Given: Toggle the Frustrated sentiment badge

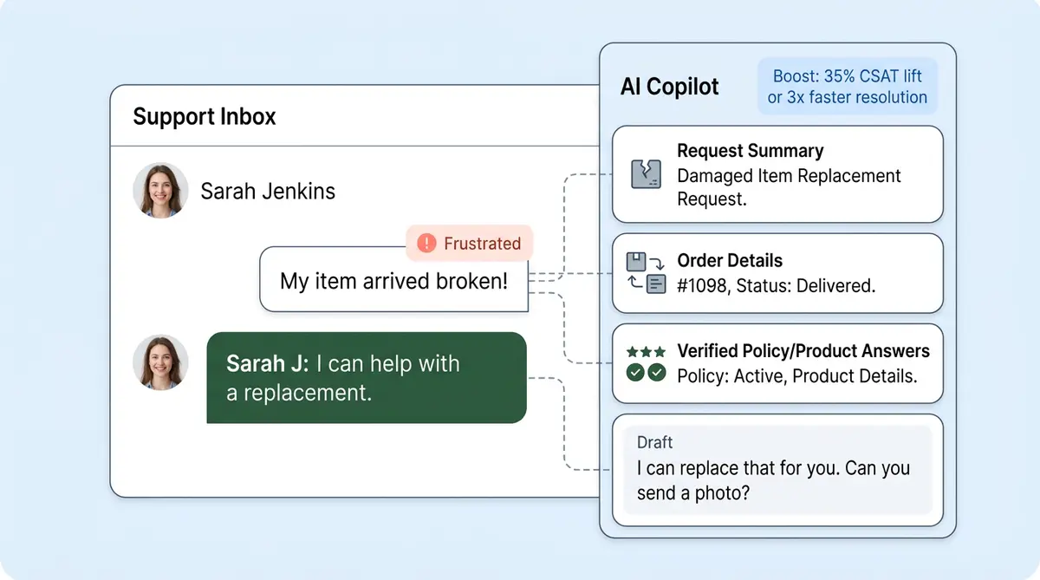Looking at the screenshot, I should point(469,244).
